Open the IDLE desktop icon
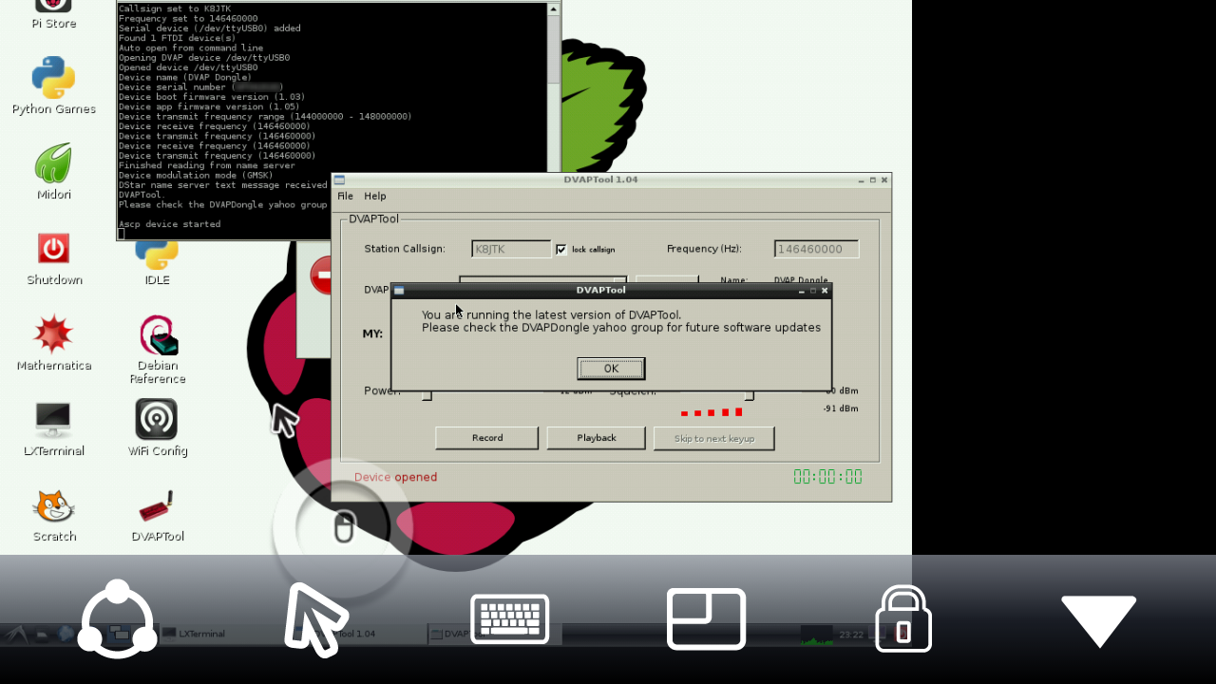 (x=157, y=261)
